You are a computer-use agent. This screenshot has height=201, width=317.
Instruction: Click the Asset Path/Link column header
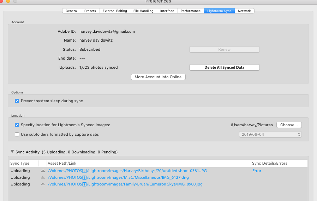point(149,163)
